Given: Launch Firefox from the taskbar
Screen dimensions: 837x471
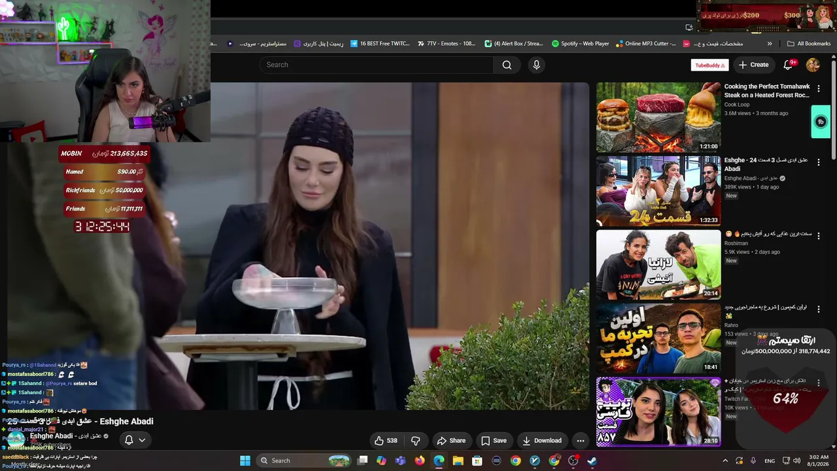Looking at the screenshot, I should point(420,461).
